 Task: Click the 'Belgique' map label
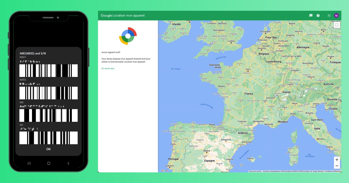coord(264,54)
